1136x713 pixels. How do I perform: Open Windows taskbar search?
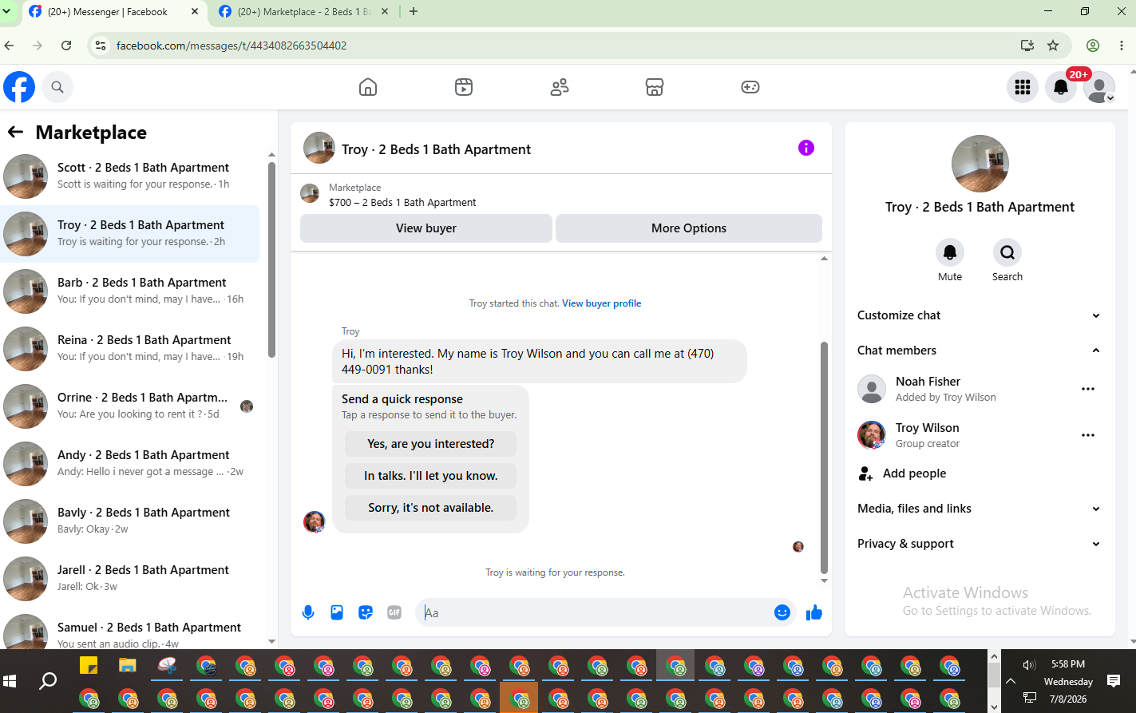pyautogui.click(x=48, y=681)
